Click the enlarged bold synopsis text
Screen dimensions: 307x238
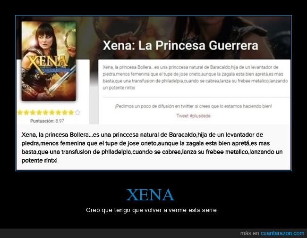coord(152,148)
